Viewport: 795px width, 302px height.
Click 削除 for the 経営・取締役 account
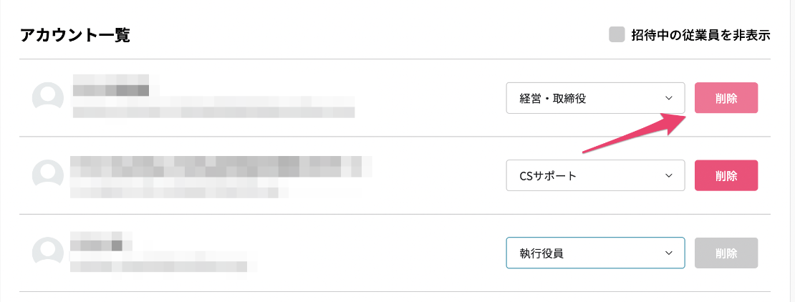726,98
